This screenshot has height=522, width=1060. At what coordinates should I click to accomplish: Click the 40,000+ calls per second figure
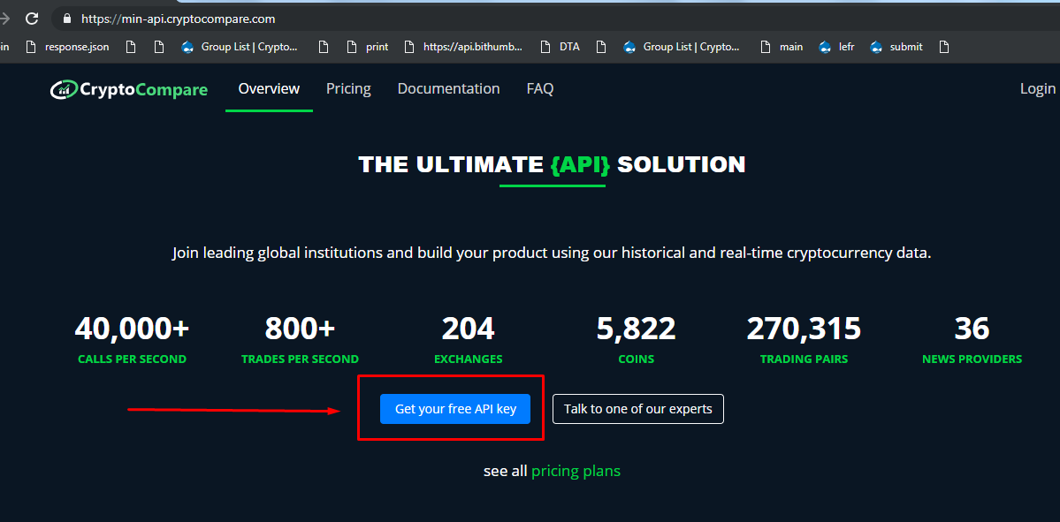[x=132, y=329]
